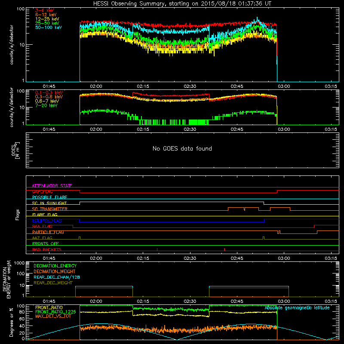The height and width of the screenshot is (344, 344).
Task: Click the ATTENUATOR_STATE flag label
Action: [x=52, y=186]
